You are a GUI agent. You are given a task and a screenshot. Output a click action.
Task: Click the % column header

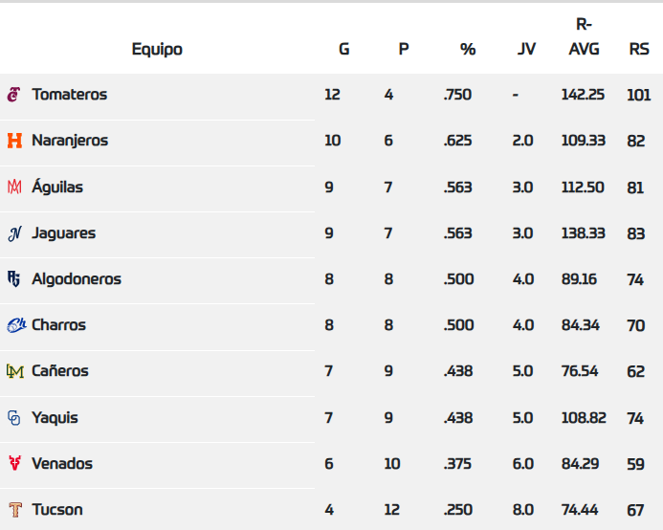tap(468, 49)
